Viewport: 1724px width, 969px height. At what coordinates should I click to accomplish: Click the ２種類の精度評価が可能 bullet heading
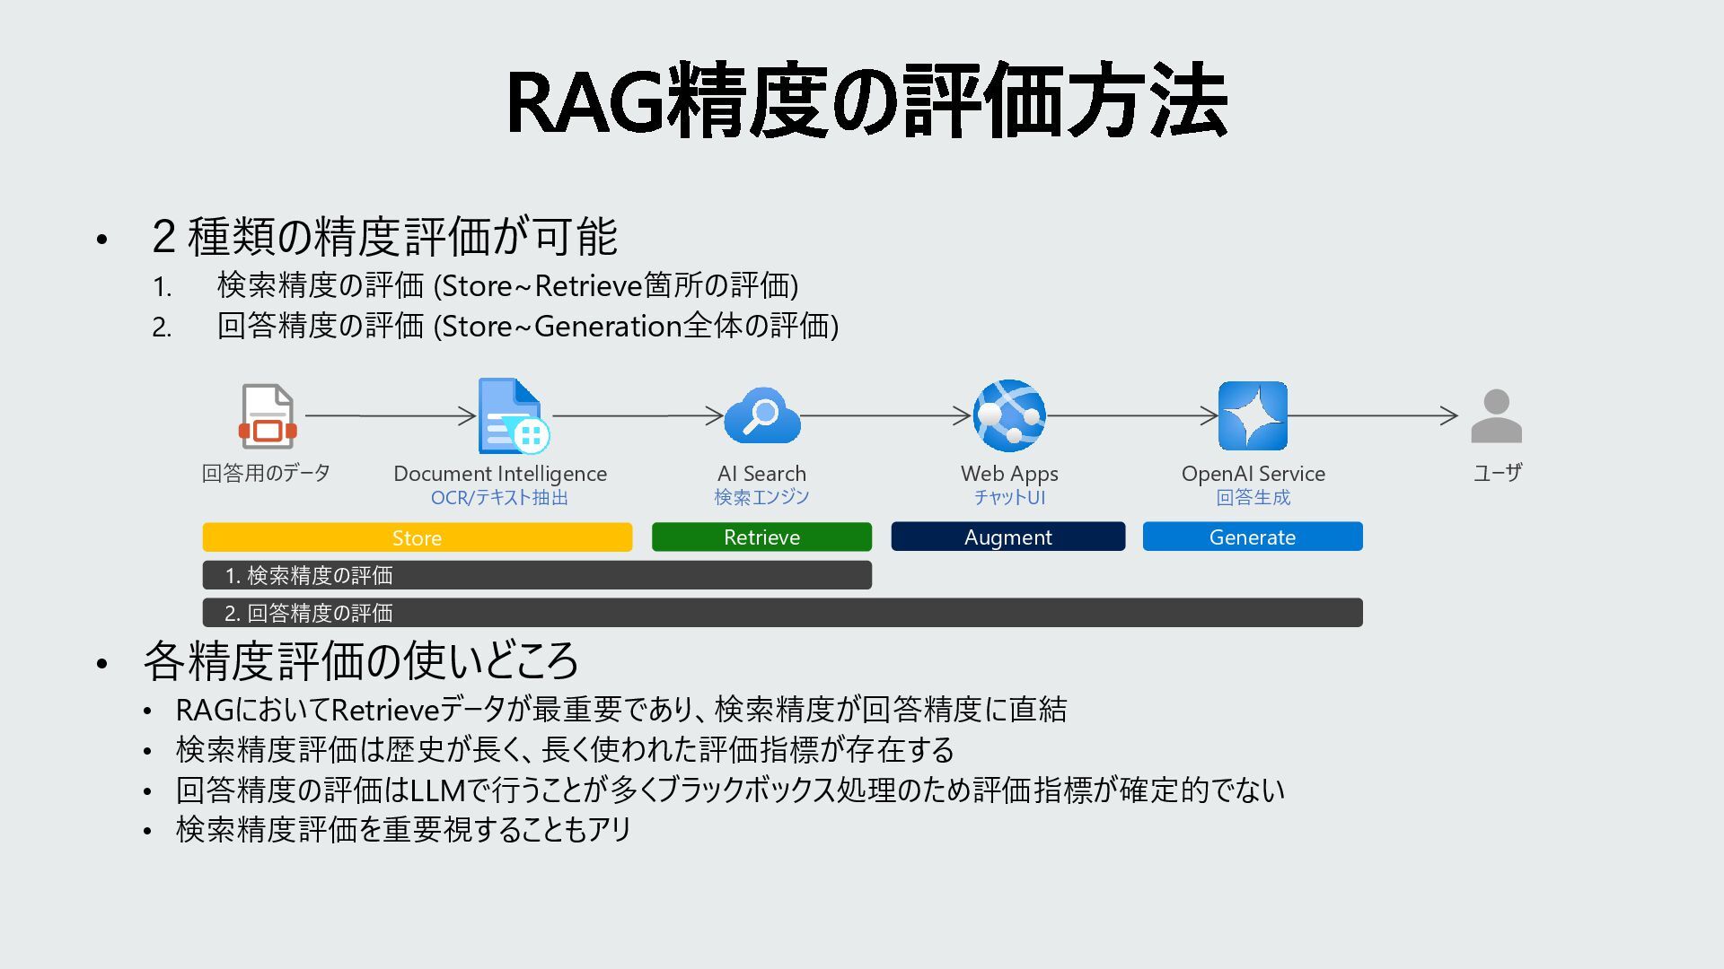pos(384,237)
